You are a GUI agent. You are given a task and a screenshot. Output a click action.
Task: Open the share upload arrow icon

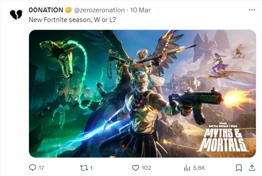click(252, 168)
